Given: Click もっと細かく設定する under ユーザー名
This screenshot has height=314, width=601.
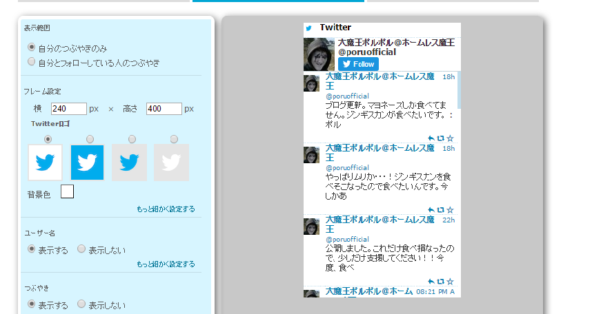Looking at the screenshot, I should click(166, 264).
